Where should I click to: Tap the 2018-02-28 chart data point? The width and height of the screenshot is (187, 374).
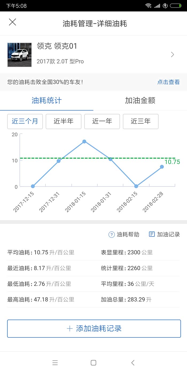162,167
